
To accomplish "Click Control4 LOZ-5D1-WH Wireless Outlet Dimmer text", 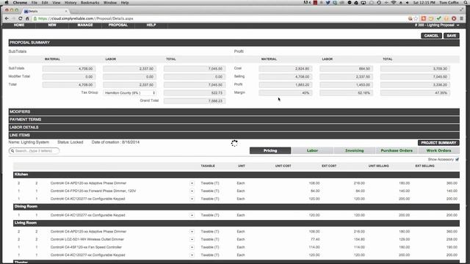I will (87, 240).
